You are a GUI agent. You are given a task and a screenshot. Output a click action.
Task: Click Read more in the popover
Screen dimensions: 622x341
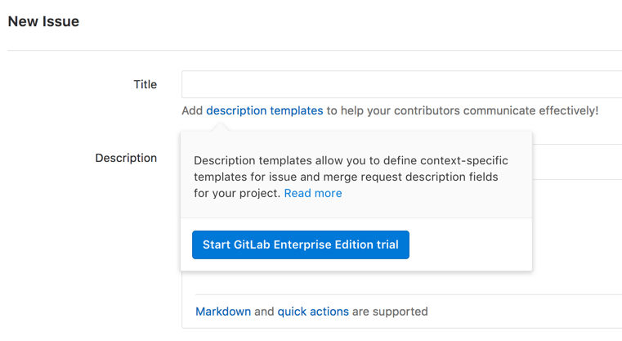pyautogui.click(x=313, y=194)
